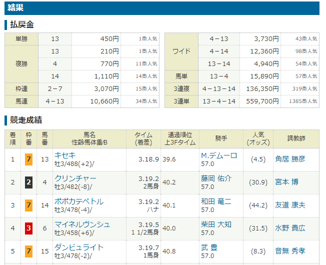Click the 単勝 payout label
Viewport: 326px width, 265px height.
(x=21, y=39)
